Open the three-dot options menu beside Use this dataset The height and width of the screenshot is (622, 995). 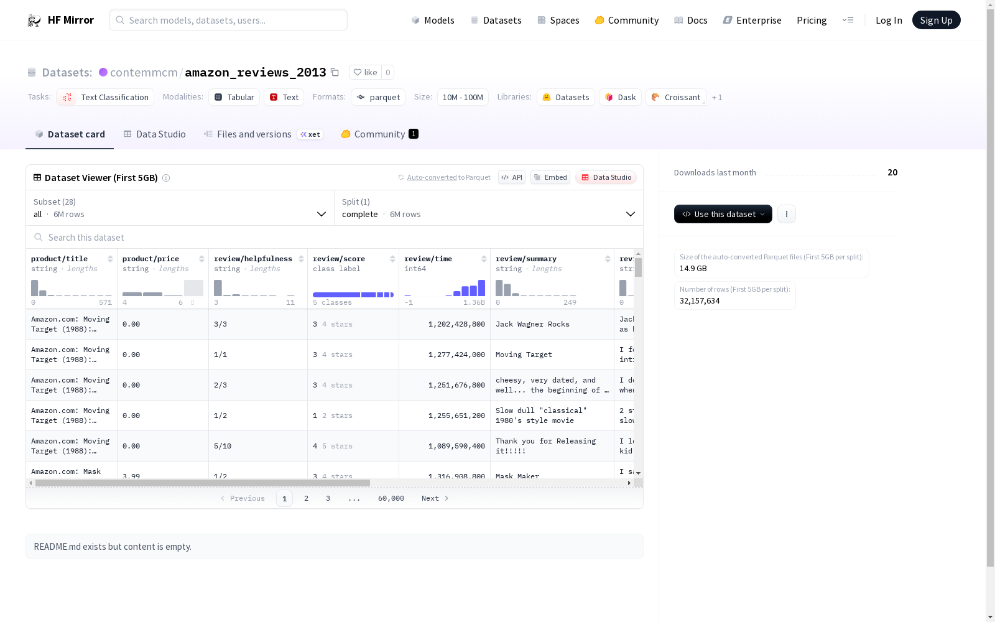(x=787, y=214)
